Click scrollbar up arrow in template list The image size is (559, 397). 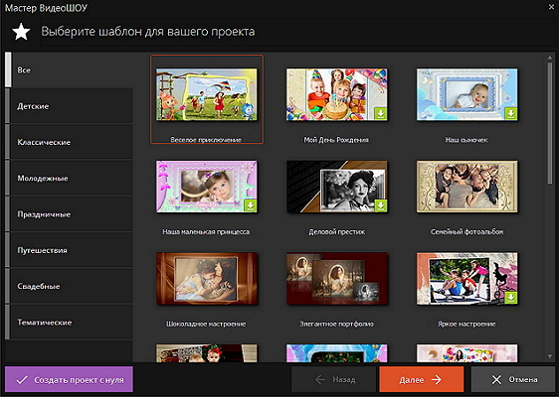tap(549, 58)
